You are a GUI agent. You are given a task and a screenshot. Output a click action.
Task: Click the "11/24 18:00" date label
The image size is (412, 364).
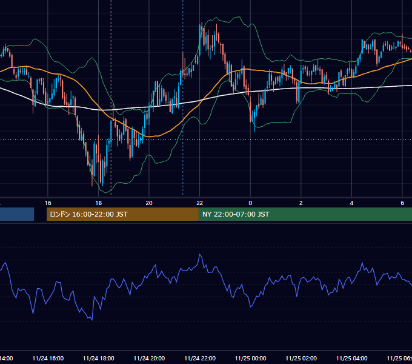pyautogui.click(x=99, y=359)
